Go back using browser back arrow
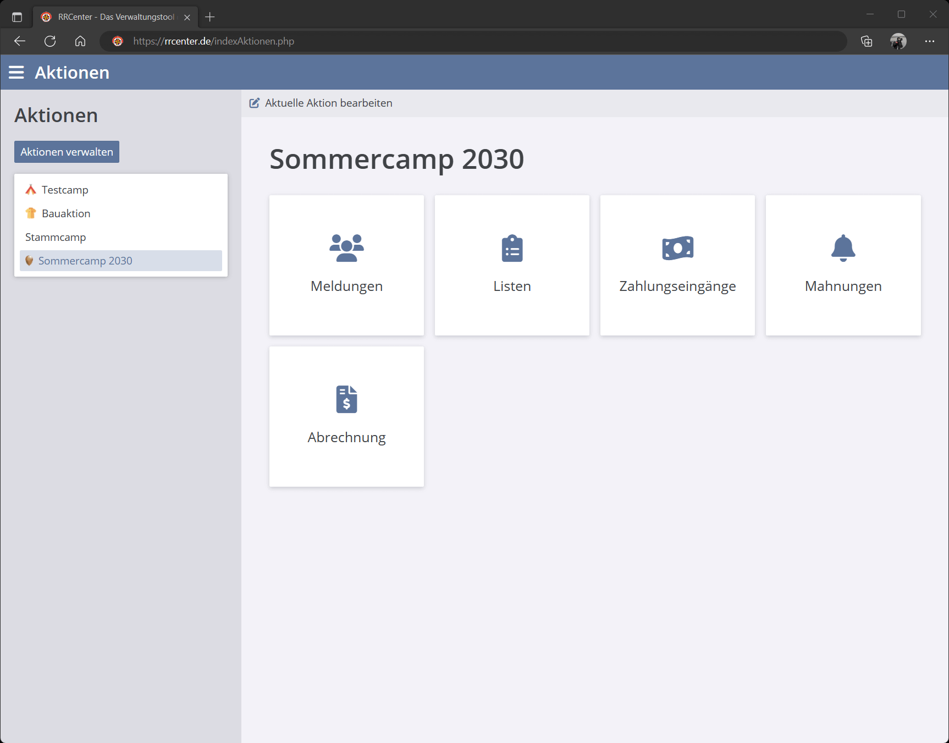Image resolution: width=949 pixels, height=743 pixels. coord(20,41)
